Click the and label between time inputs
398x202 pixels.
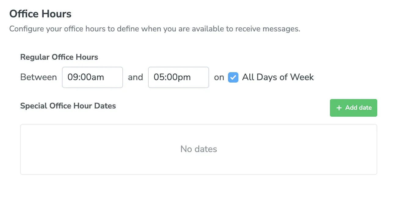click(135, 77)
